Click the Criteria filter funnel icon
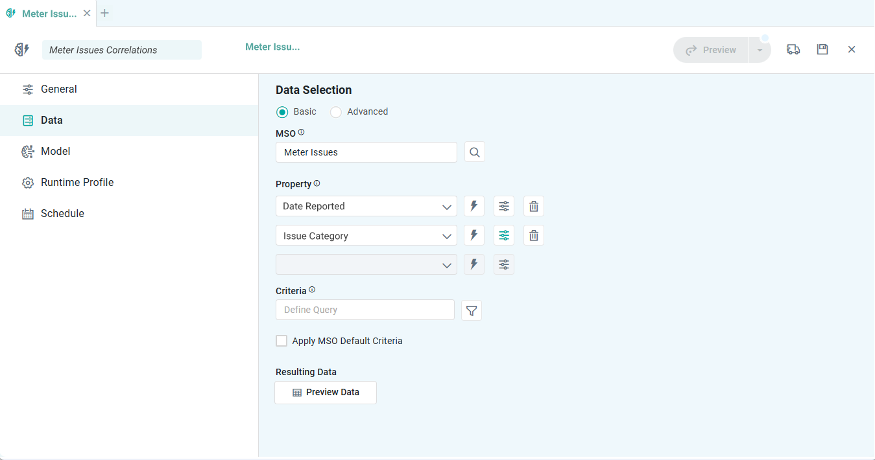Image resolution: width=875 pixels, height=460 pixels. click(472, 310)
